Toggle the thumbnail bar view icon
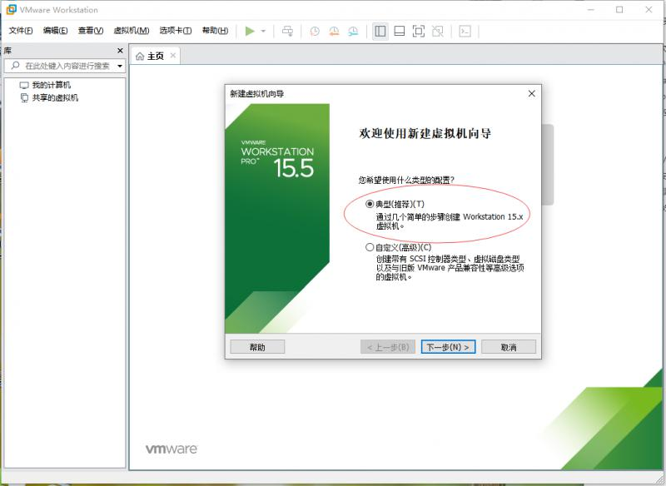 400,31
